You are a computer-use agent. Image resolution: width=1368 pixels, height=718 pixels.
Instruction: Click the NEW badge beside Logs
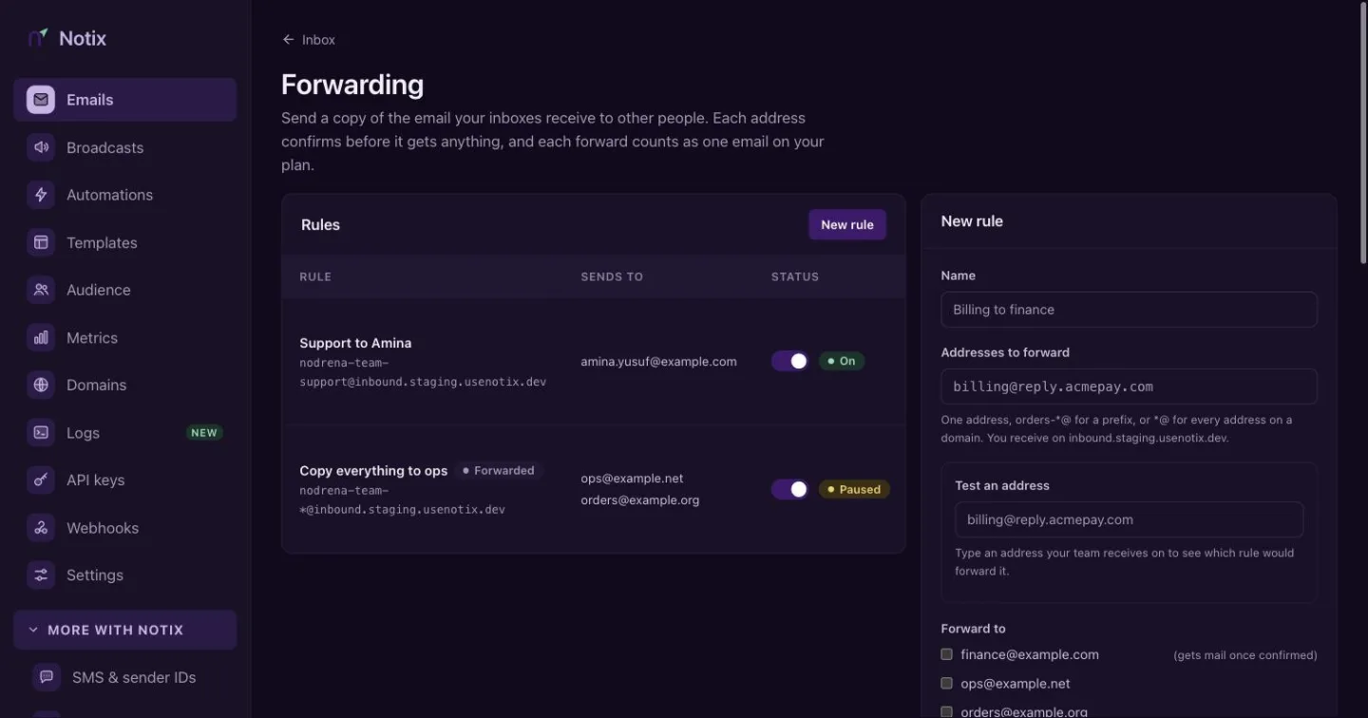[x=204, y=432]
